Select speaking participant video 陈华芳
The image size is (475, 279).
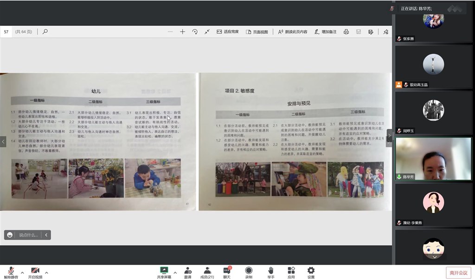tap(434, 159)
